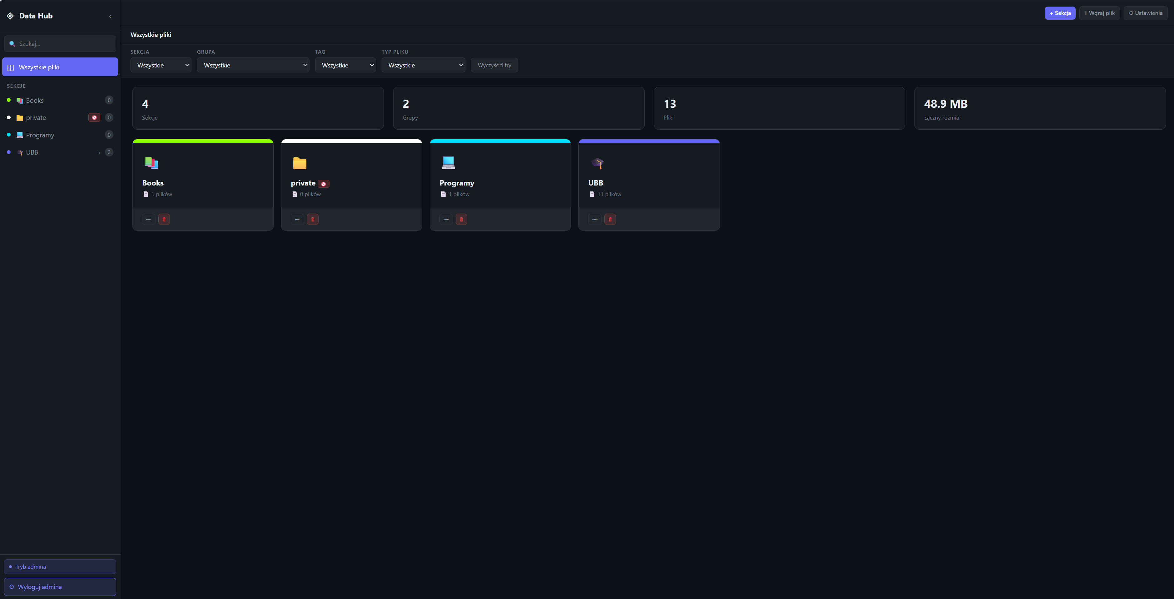Open the Wszystkie pliki sidebar item
The image size is (1174, 599).
pyautogui.click(x=60, y=67)
